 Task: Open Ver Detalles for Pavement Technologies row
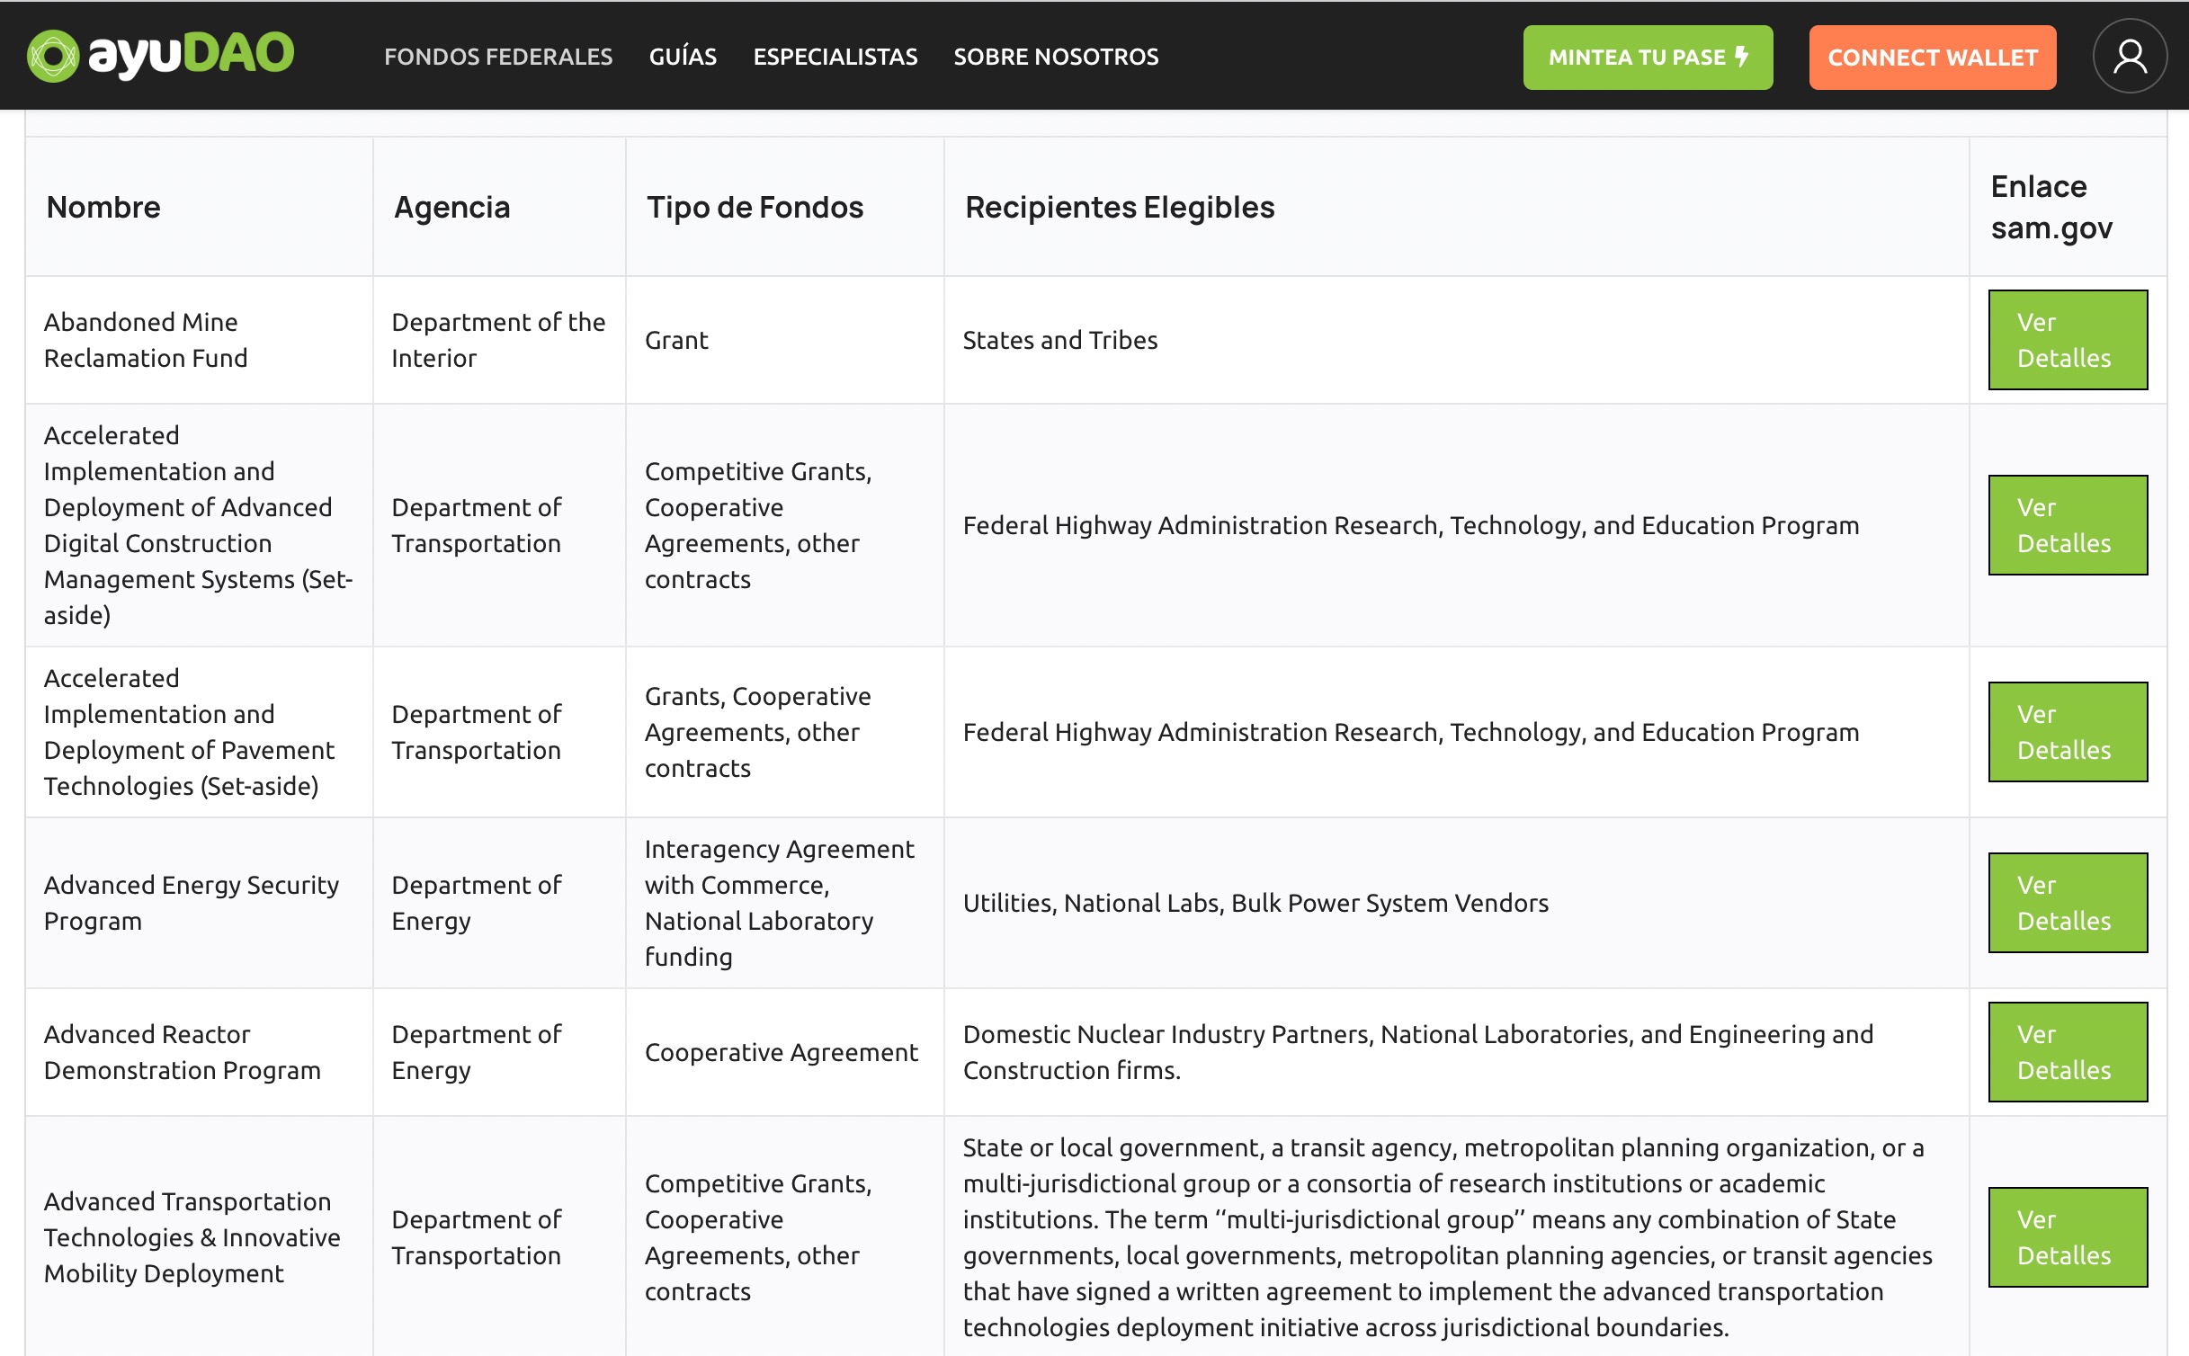coord(2067,732)
